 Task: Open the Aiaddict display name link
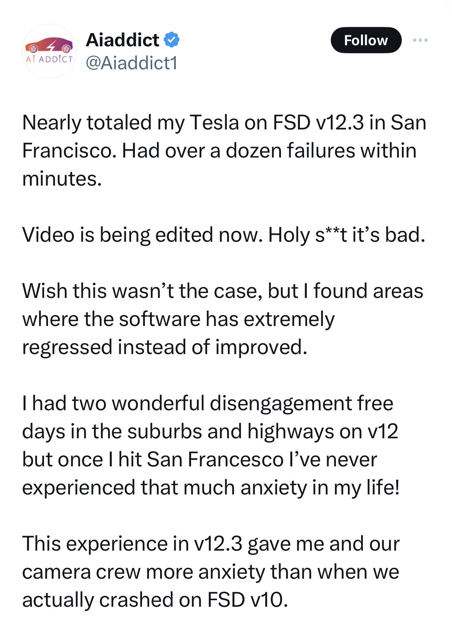pyautogui.click(x=122, y=40)
